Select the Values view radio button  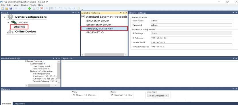(74, 95)
